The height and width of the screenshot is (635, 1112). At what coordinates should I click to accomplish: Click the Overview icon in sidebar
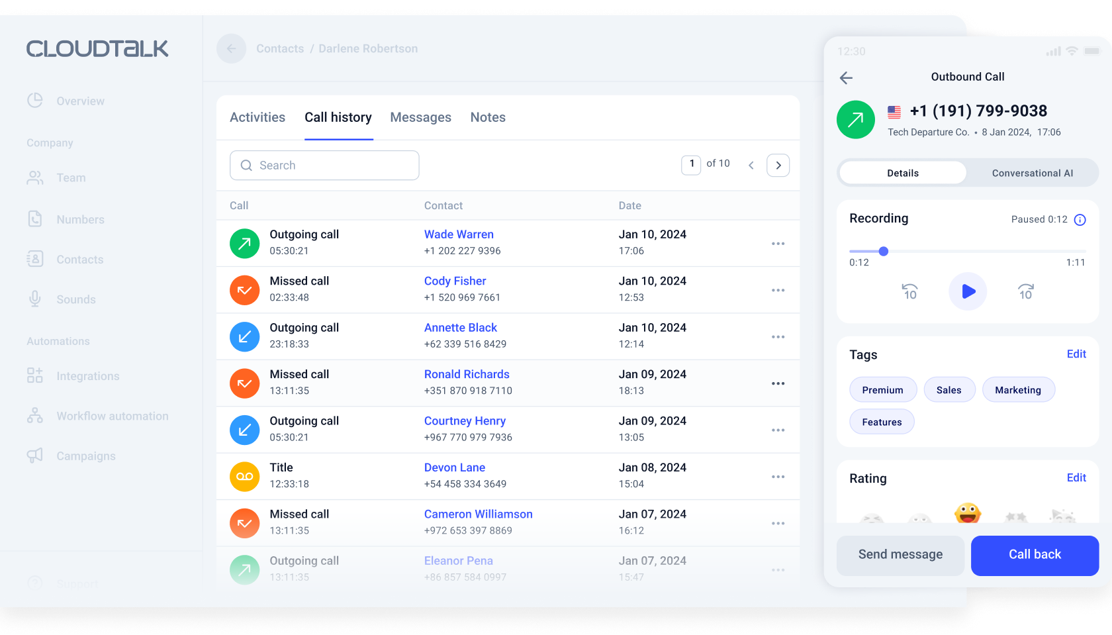(x=35, y=101)
